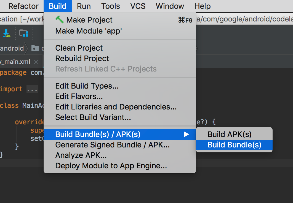Open the Window menu
Viewport: 293px width, 203px height.
[169, 6]
